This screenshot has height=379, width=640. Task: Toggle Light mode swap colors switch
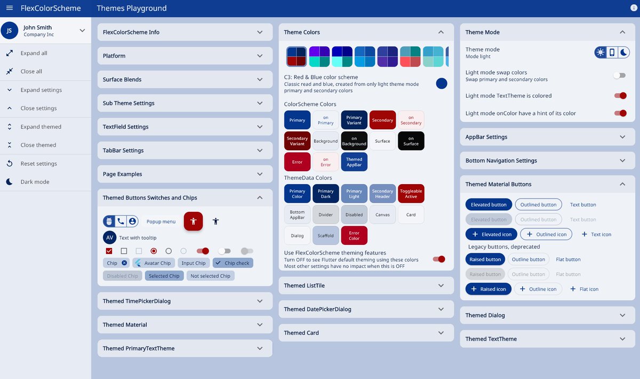pyautogui.click(x=619, y=76)
